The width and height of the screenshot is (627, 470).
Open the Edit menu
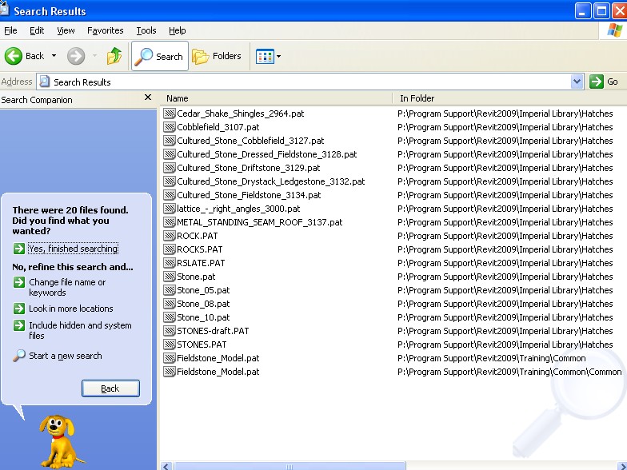(37, 30)
